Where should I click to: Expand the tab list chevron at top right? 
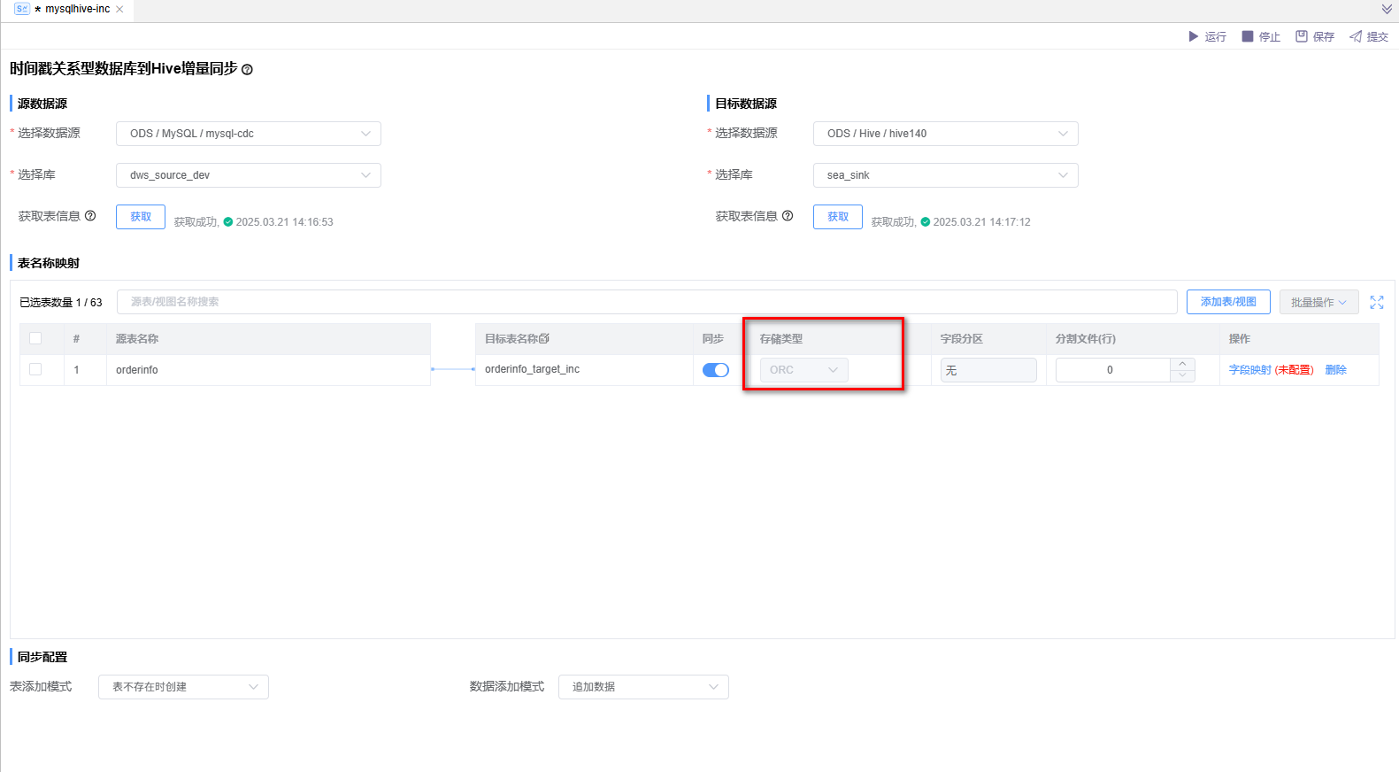point(1387,9)
